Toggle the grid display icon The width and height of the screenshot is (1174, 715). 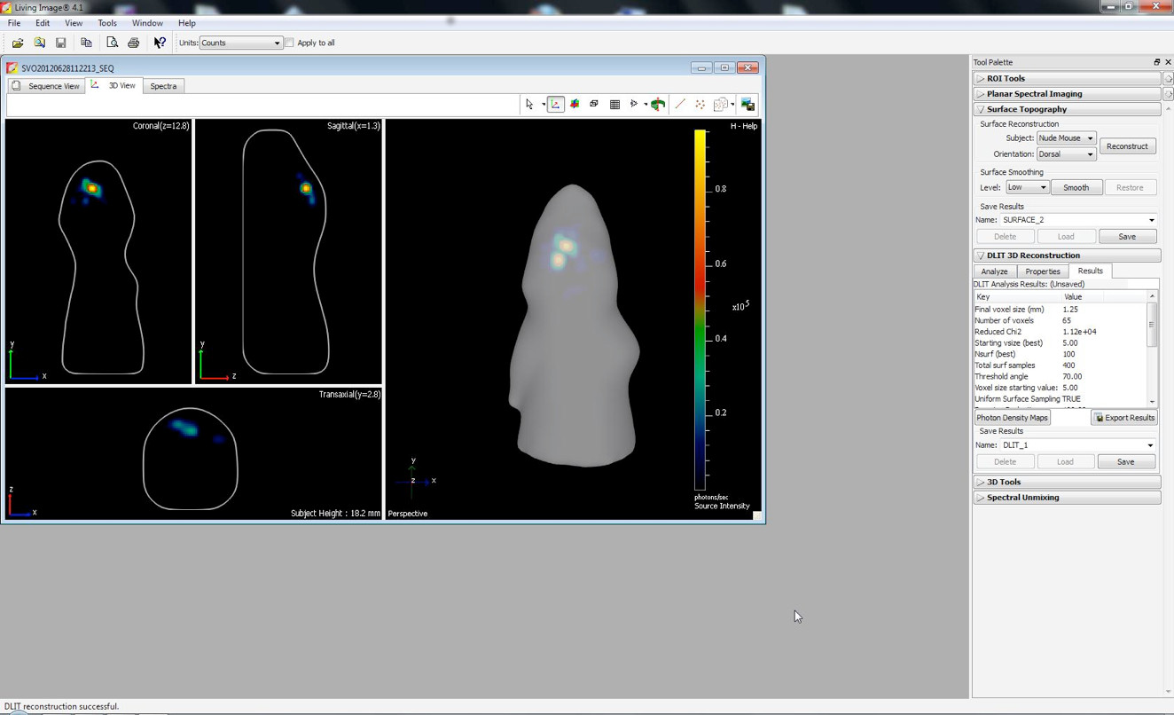pyautogui.click(x=614, y=105)
